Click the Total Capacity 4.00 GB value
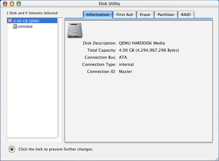Screen dimensions: 219x161 (149, 50)
